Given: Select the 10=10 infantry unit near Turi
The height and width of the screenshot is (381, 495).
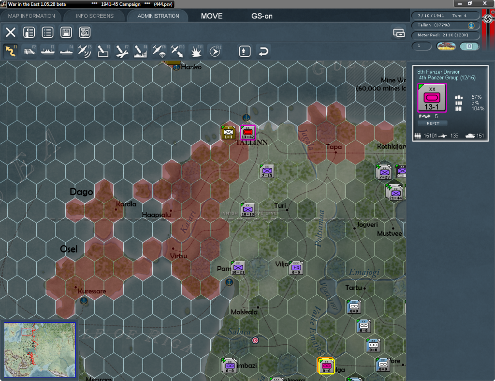Looking at the screenshot, I should click(x=248, y=210).
